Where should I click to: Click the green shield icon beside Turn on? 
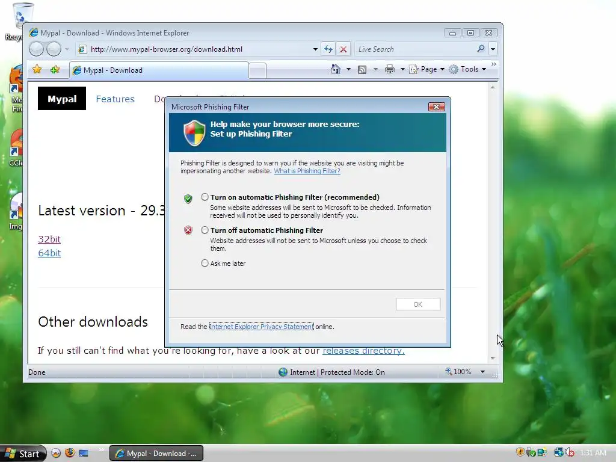(188, 199)
